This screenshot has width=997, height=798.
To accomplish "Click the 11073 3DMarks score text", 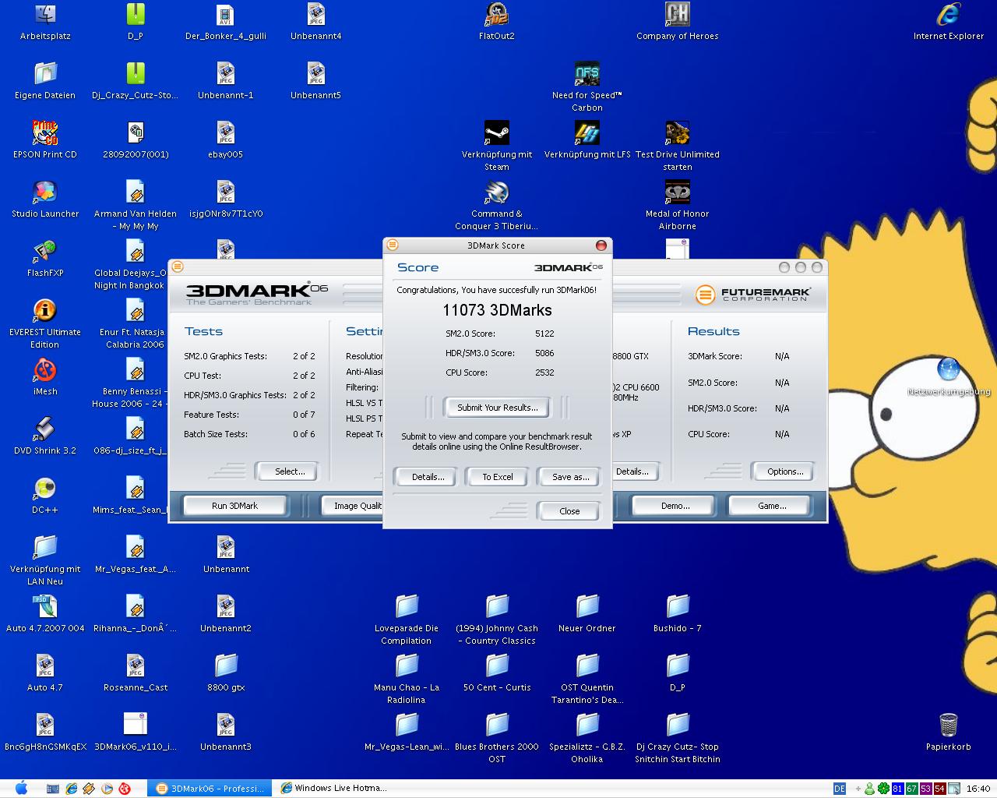I will coord(497,310).
